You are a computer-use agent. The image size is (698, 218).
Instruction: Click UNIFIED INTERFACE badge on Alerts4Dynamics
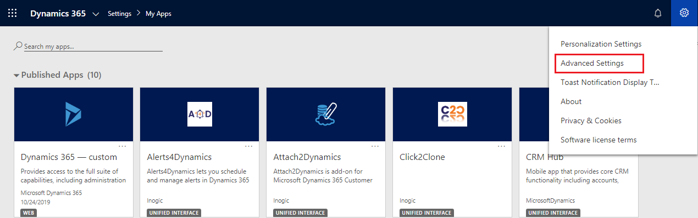[174, 213]
